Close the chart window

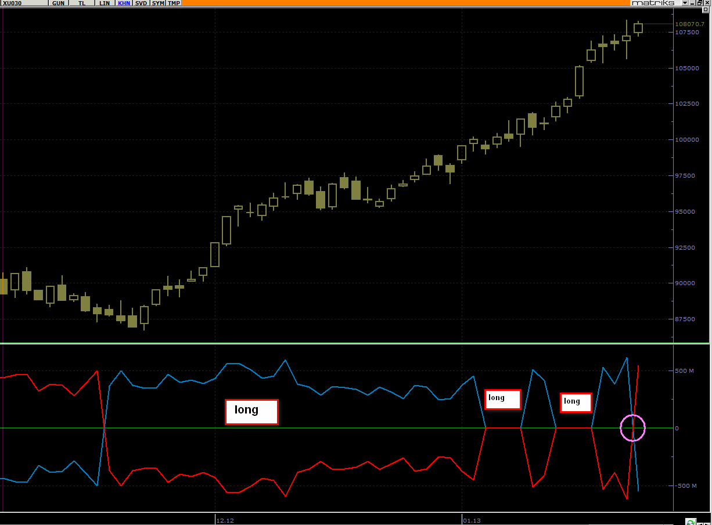coord(706,3)
